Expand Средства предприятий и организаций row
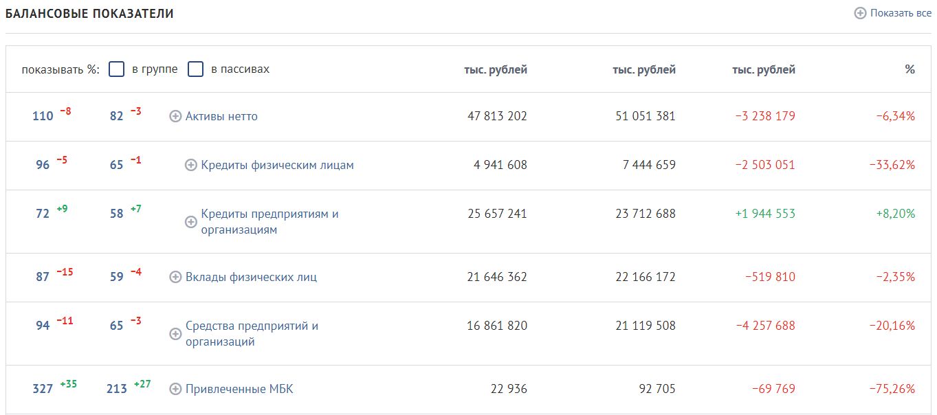 tap(175, 334)
